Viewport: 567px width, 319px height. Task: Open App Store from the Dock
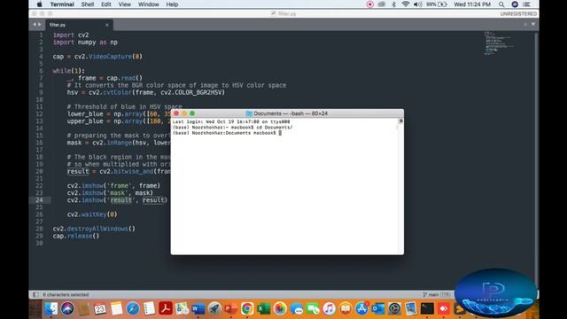coord(361,308)
